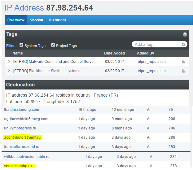Switch to the Shodan tab
Viewport: 193px width, 170px height.
point(37,20)
